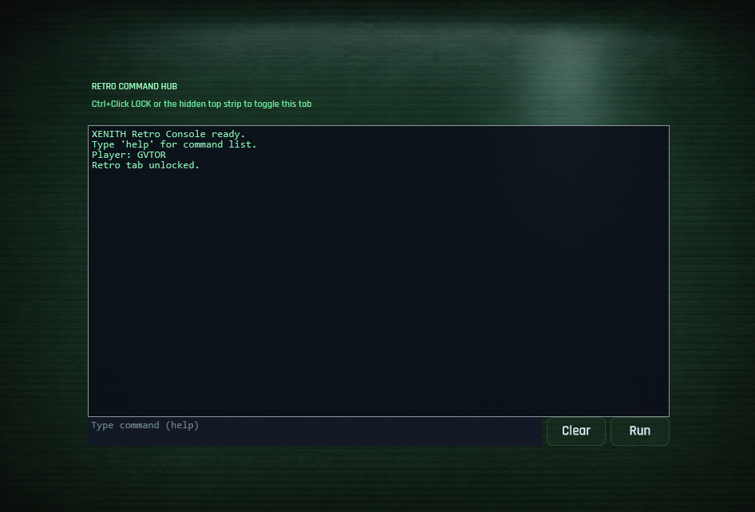755x512 pixels.
Task: Focus the Type command input field
Action: (x=315, y=431)
